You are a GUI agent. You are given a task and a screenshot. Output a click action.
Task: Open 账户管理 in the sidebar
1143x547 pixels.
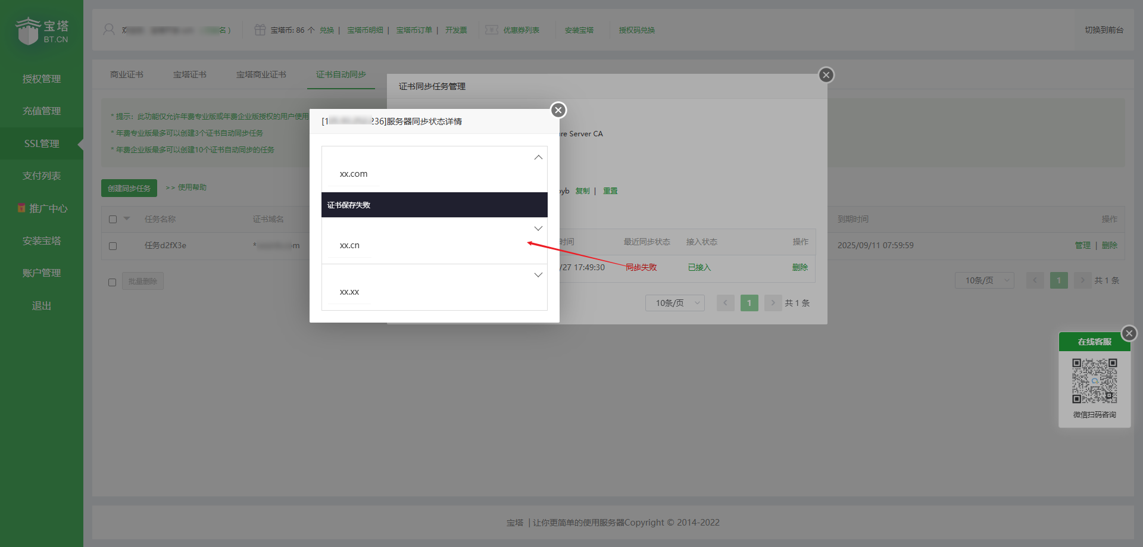pos(42,273)
